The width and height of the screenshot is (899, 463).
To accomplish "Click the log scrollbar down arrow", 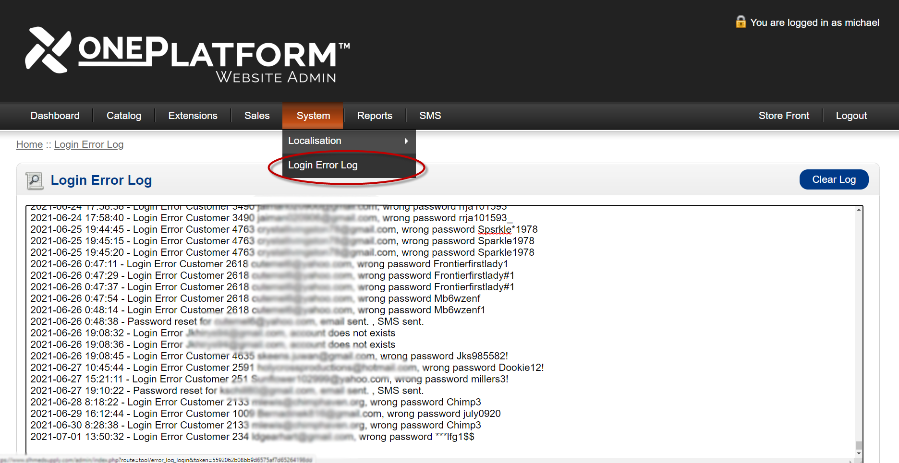I will click(859, 453).
